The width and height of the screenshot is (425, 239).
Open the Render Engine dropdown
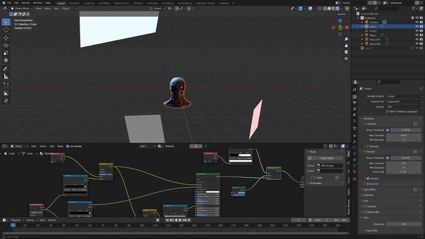[x=404, y=96]
